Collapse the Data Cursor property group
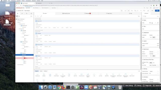 click(143, 49)
